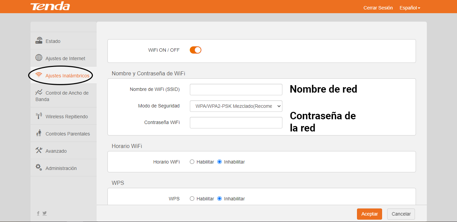This screenshot has width=457, height=222.
Task: Click the Estado router icon
Action: coord(39,41)
